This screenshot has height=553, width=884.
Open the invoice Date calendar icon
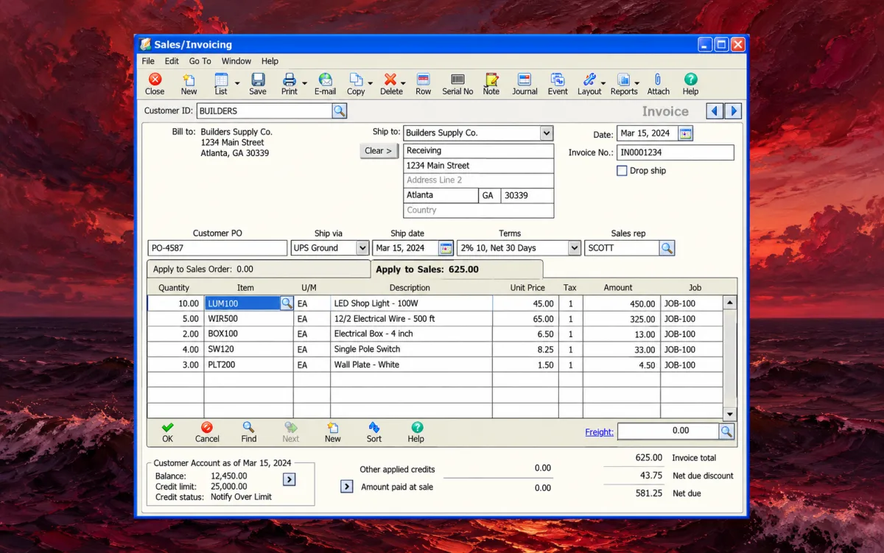[x=685, y=133]
